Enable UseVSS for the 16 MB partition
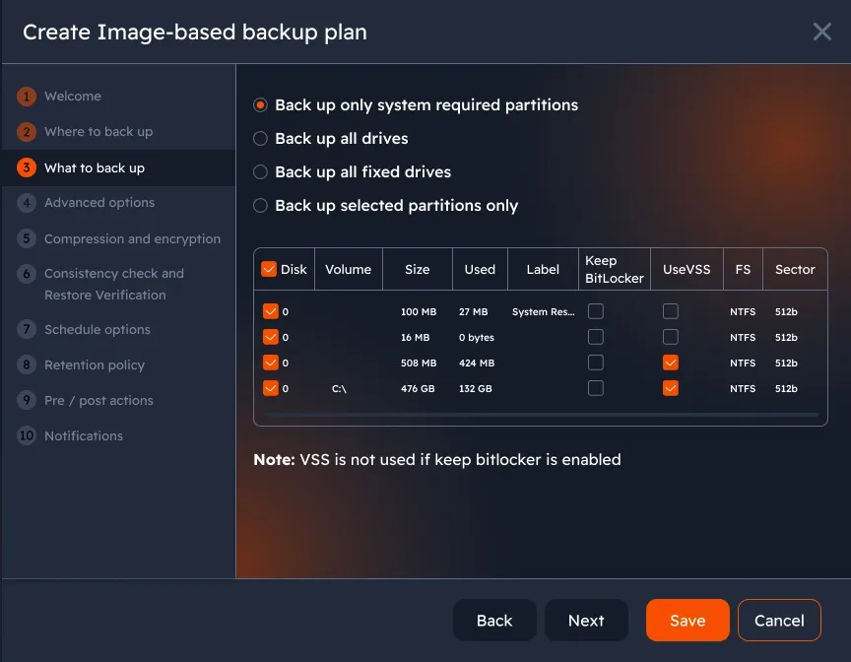The height and width of the screenshot is (662, 851). (x=671, y=337)
